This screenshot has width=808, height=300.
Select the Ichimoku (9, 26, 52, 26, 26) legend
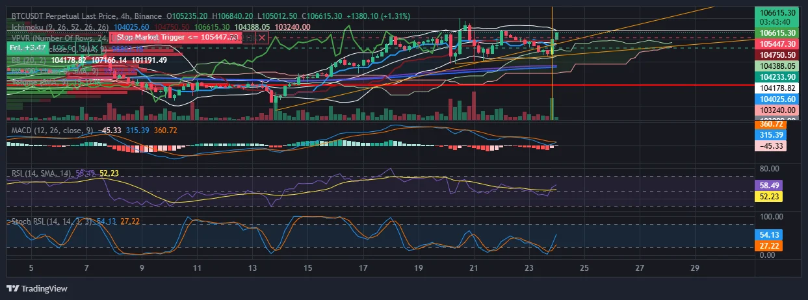coord(60,26)
